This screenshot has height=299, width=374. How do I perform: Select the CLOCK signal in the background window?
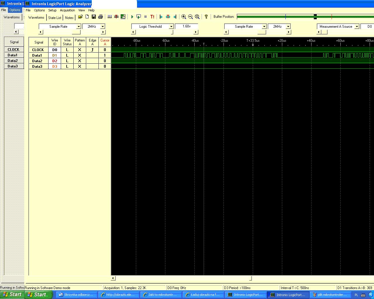[x=14, y=50]
